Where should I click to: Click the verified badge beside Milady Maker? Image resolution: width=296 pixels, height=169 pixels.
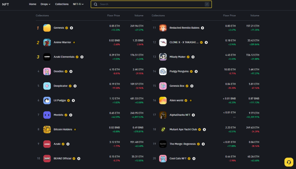point(188,57)
